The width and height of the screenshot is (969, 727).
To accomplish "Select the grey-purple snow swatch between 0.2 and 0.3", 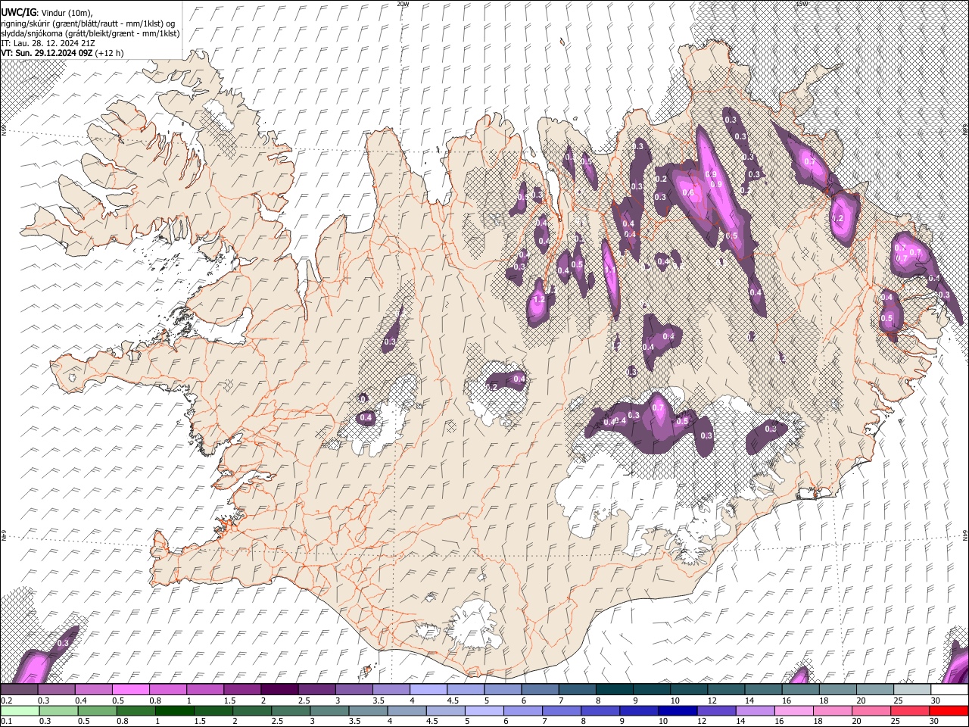I will point(19,690).
